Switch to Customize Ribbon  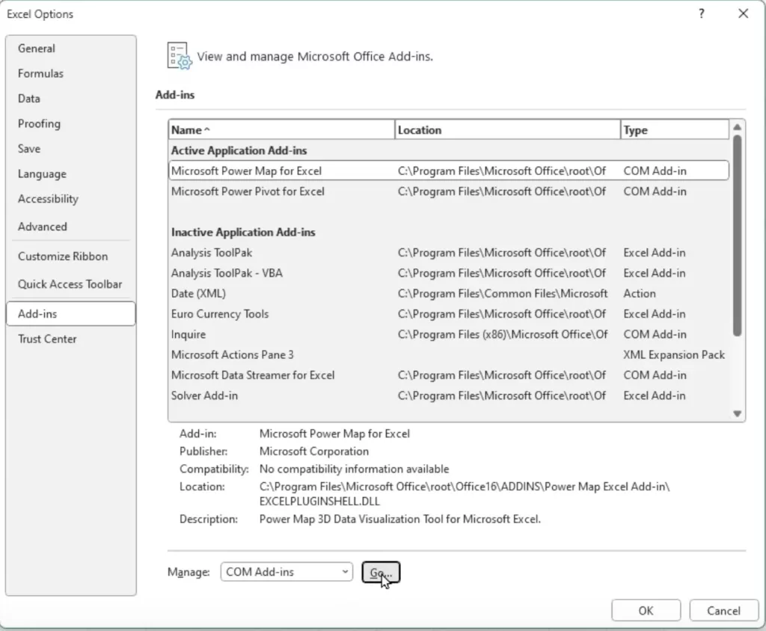point(71,256)
